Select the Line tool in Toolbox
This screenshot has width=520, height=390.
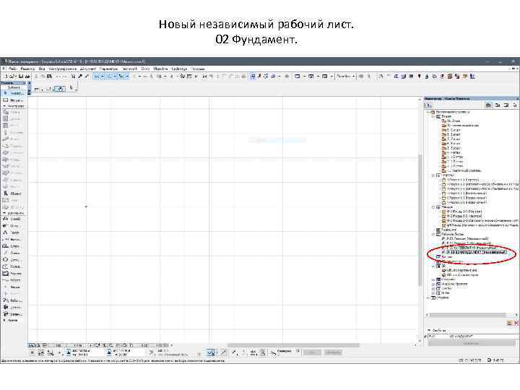(x=13, y=253)
